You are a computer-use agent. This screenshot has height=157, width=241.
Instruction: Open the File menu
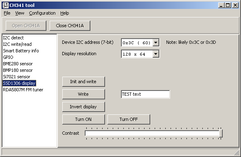coord(7,13)
